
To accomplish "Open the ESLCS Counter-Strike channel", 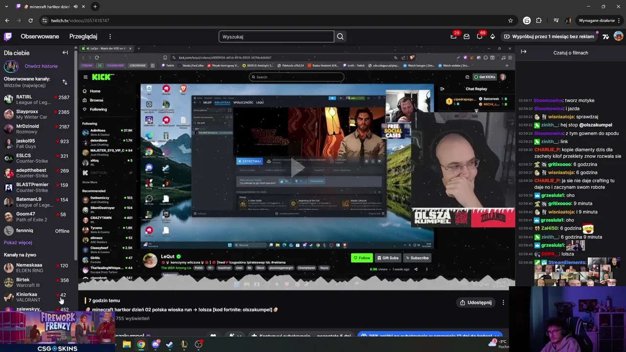I will [37, 158].
